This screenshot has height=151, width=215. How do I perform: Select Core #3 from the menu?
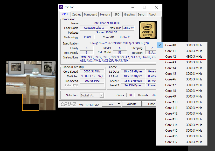[x=182, y=62]
